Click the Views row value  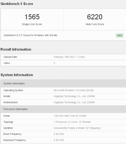click(x=54, y=63)
